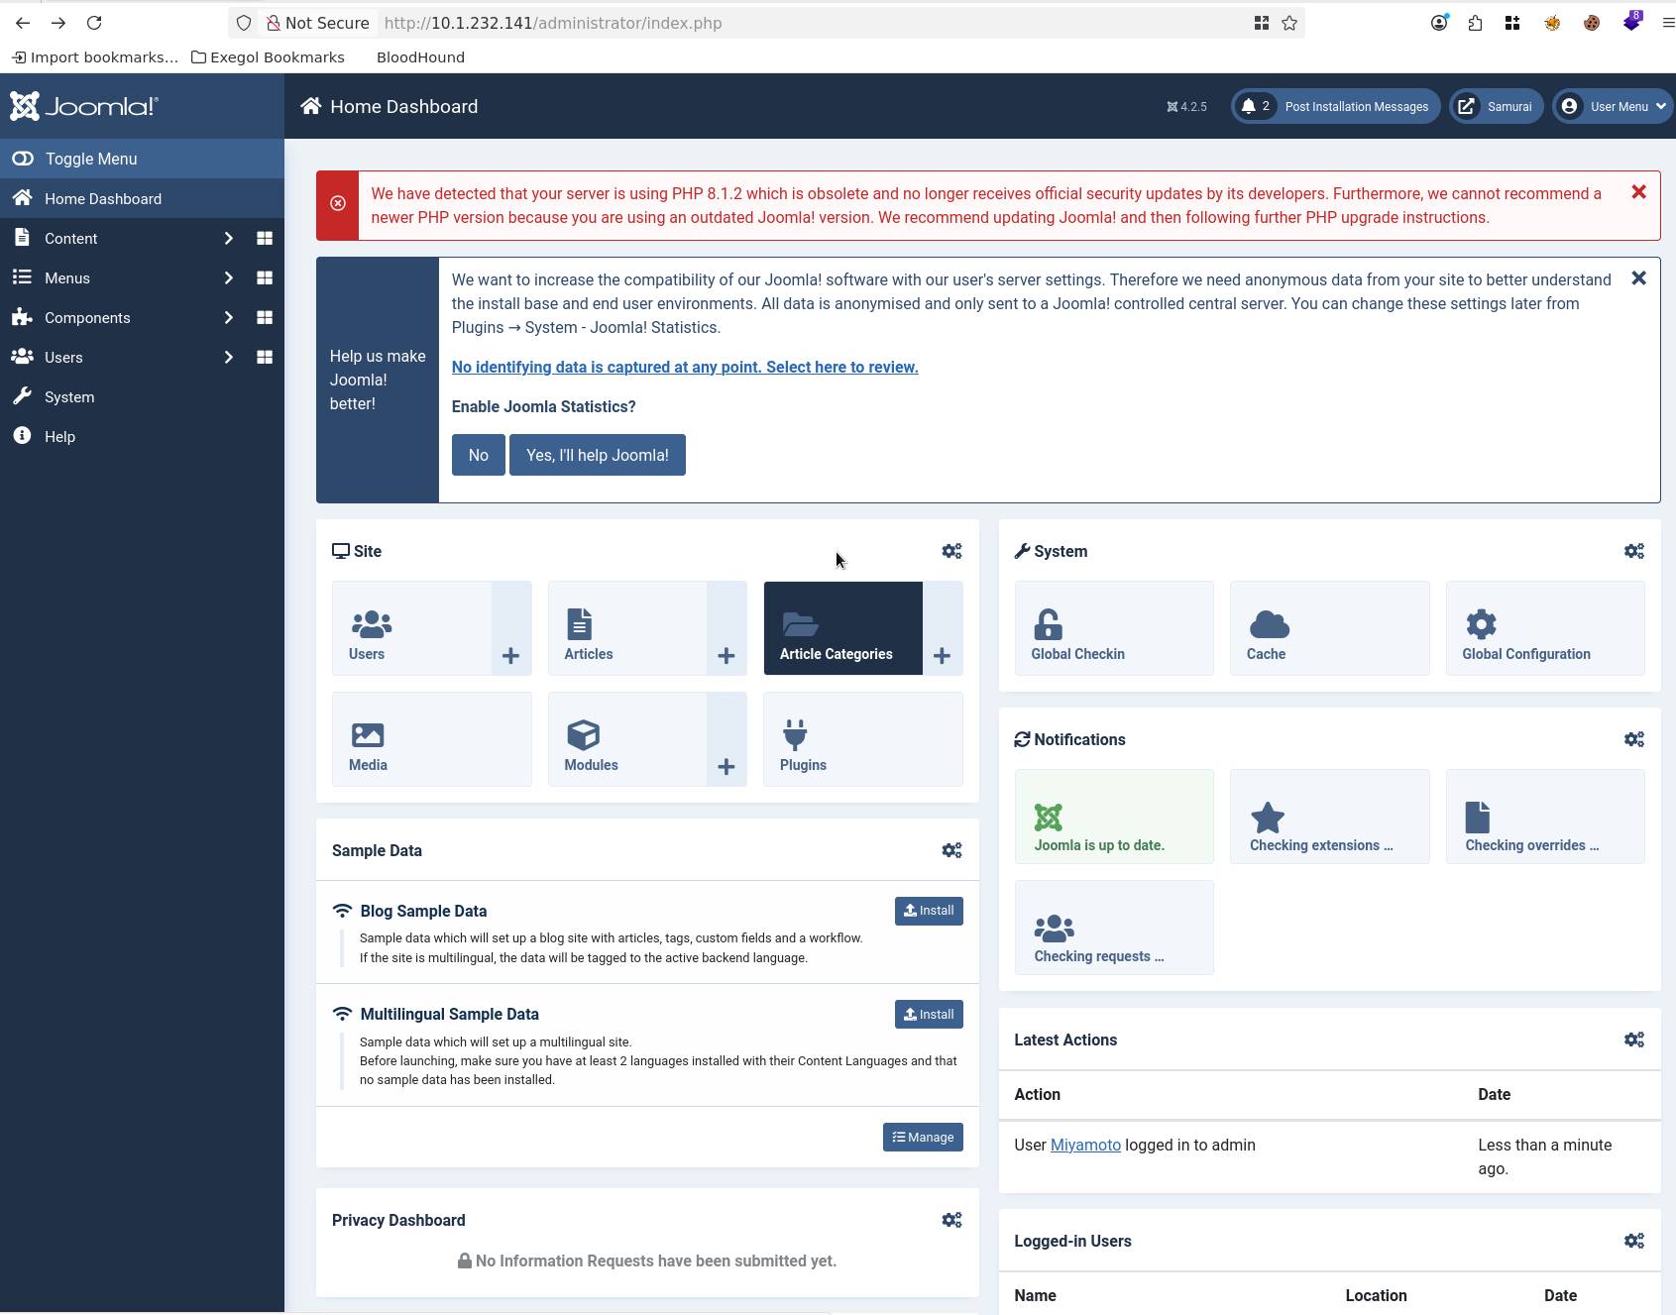Open Media quick icon
The width and height of the screenshot is (1676, 1315).
[432, 739]
